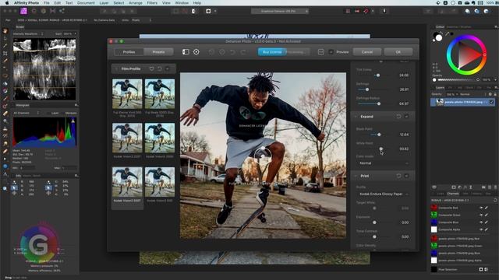Viewport: 499px width, 280px height.
Task: Open the All Channels dropdown in Histogram panel
Action: [26, 113]
